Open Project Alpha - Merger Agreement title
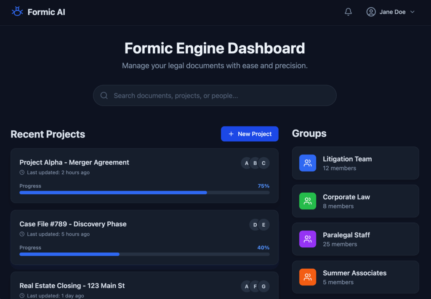Image resolution: width=431 pixels, height=299 pixels. click(x=74, y=162)
